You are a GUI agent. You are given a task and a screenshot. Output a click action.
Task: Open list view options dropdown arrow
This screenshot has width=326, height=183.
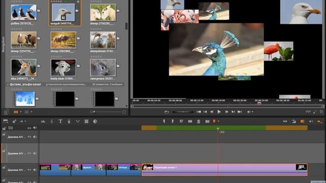click(x=32, y=112)
